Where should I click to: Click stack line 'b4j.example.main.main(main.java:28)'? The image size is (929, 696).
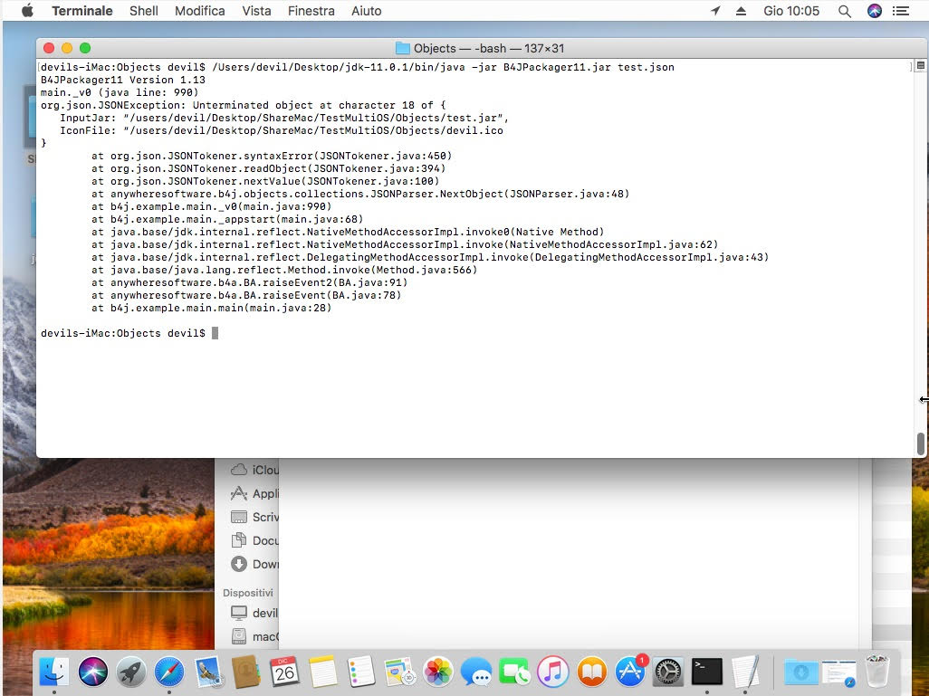pos(212,308)
